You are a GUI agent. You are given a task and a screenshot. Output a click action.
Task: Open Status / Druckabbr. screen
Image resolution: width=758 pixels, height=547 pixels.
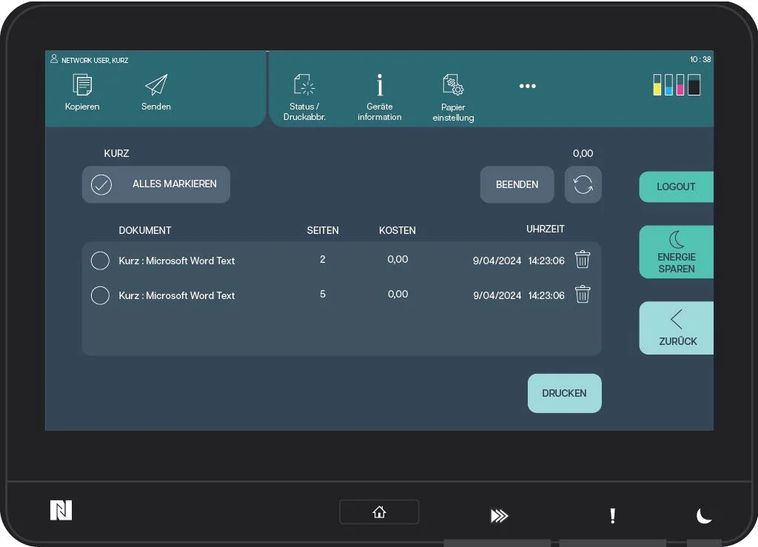304,97
